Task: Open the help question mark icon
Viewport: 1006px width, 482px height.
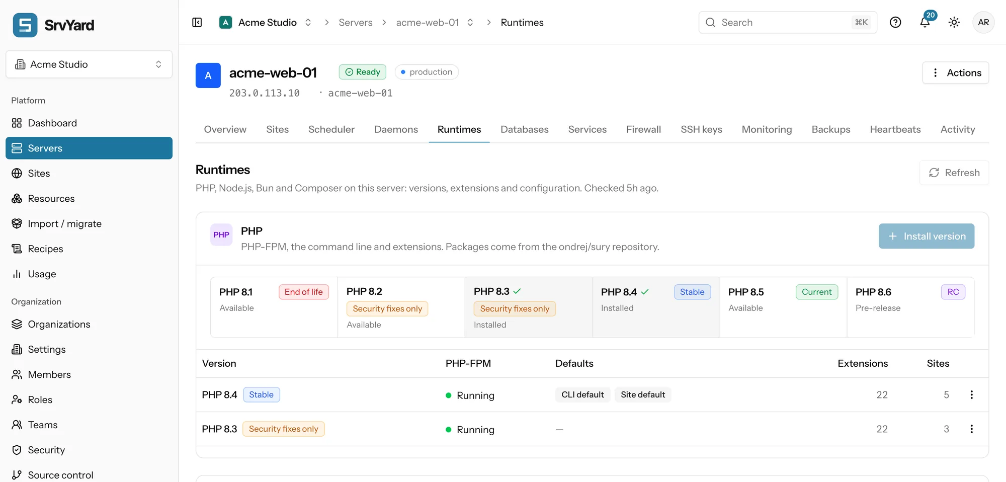Action: (895, 22)
